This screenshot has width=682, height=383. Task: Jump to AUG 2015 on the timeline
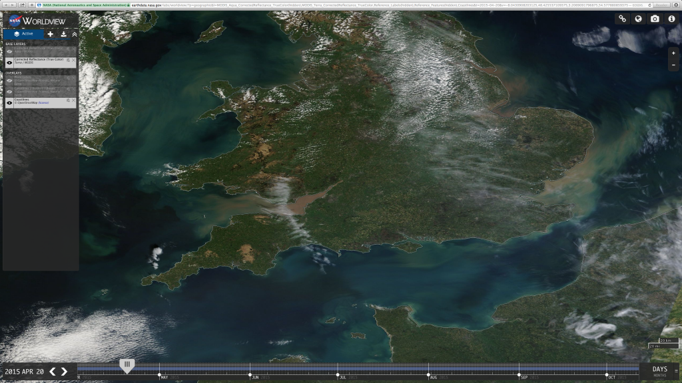(x=433, y=378)
